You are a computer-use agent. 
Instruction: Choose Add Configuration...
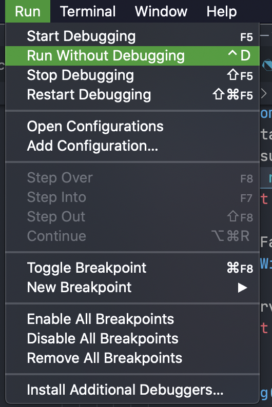[x=132, y=146]
